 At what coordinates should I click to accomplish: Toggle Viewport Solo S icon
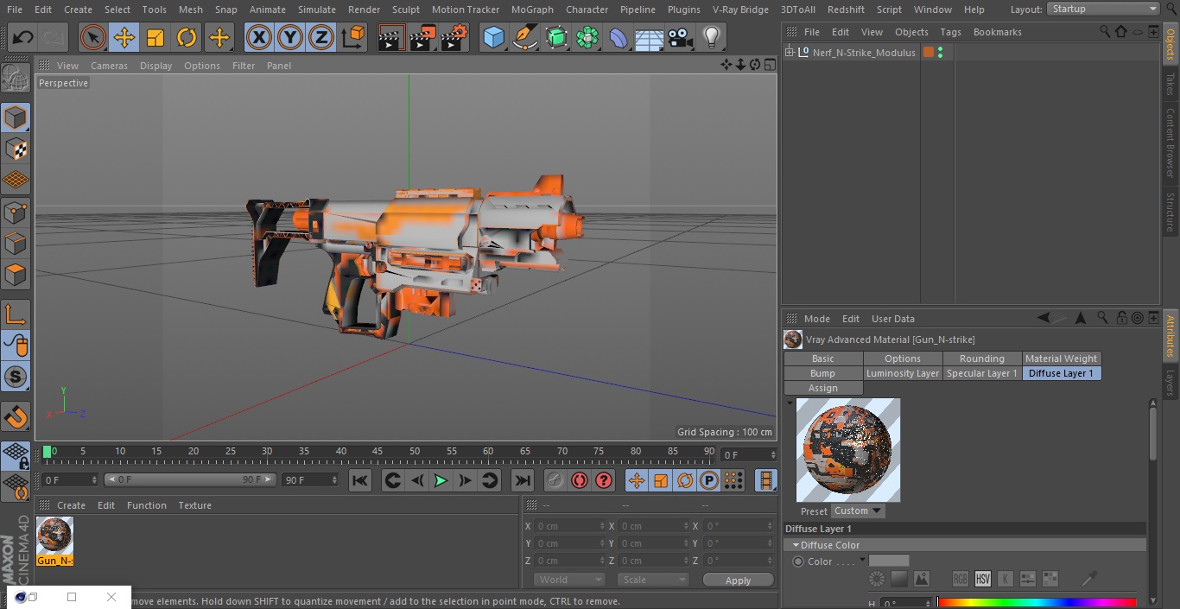[x=16, y=377]
